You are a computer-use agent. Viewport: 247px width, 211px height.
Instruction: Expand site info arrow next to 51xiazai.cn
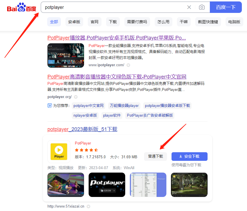coord(88,206)
